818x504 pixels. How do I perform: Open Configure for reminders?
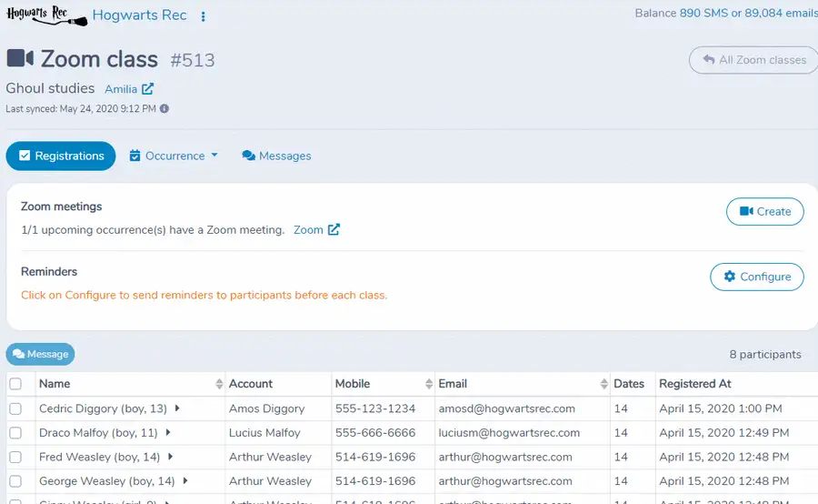[x=757, y=277]
